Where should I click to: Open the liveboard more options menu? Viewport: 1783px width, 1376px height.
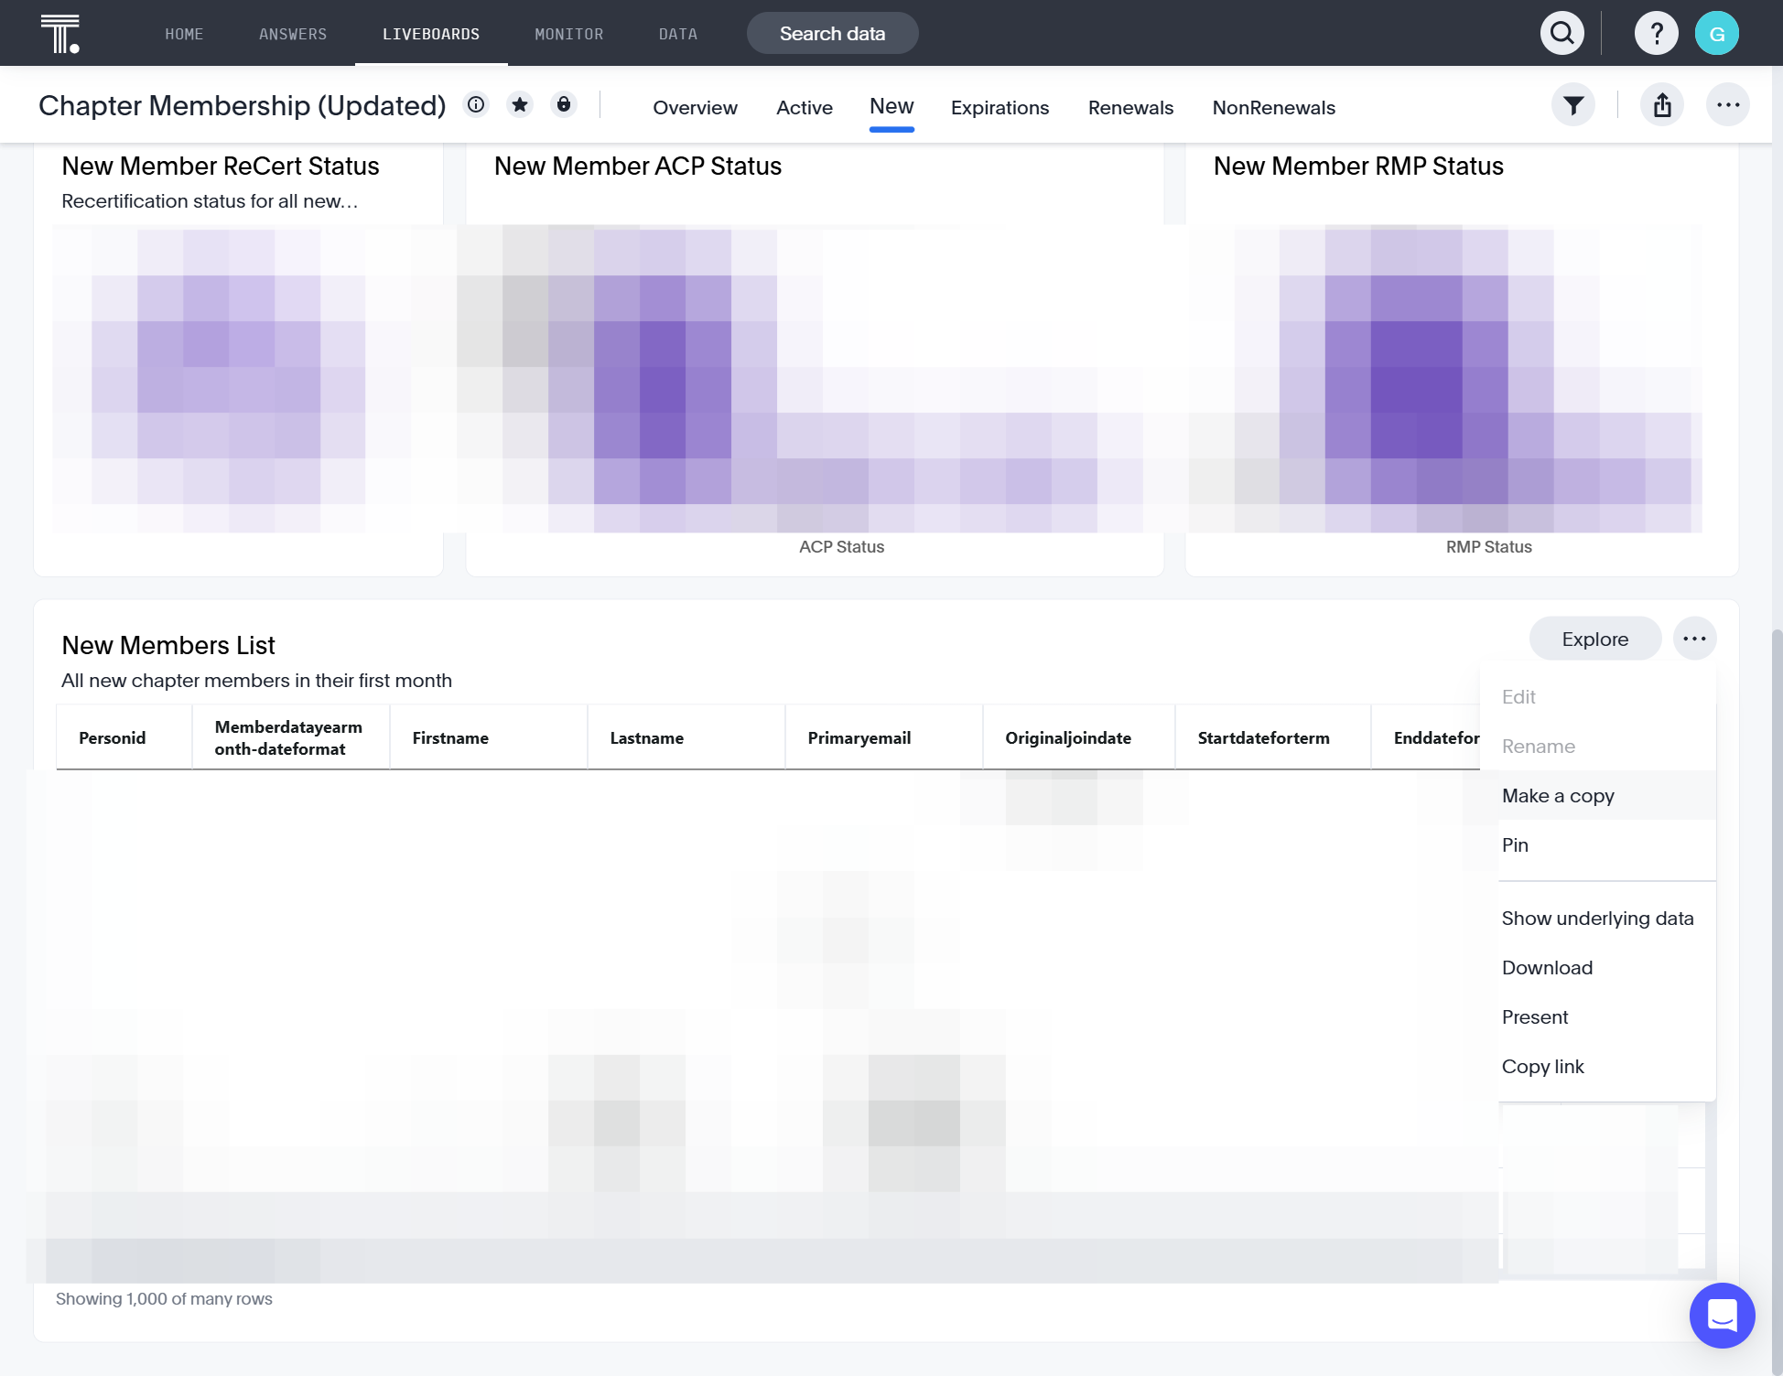1728,105
